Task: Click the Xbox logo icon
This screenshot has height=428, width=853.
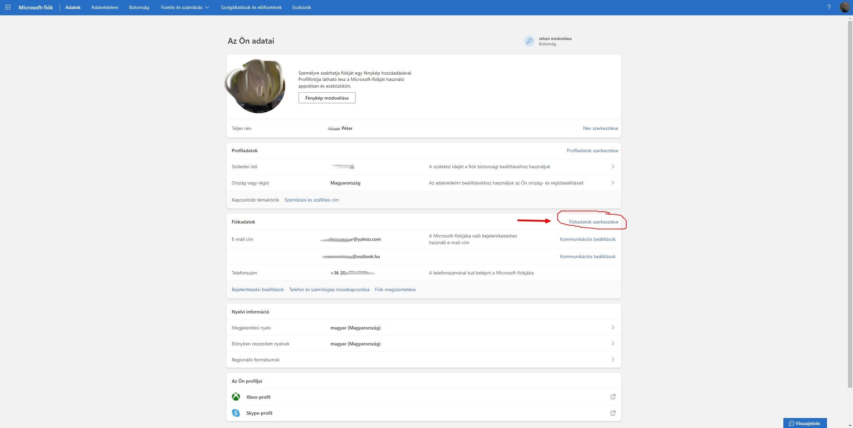Action: (236, 397)
